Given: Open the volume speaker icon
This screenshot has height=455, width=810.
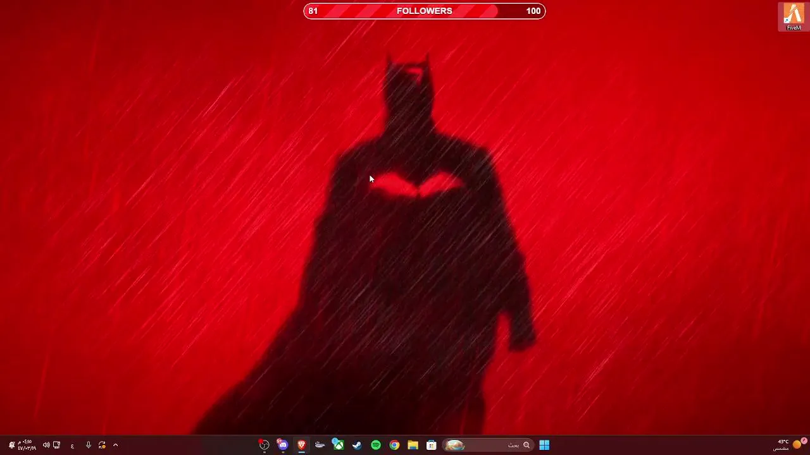Looking at the screenshot, I should click(x=46, y=445).
